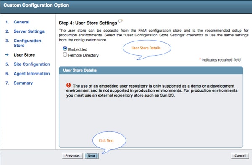Select the Remote Directory radio button
The width and height of the screenshot is (252, 165).
click(65, 54)
